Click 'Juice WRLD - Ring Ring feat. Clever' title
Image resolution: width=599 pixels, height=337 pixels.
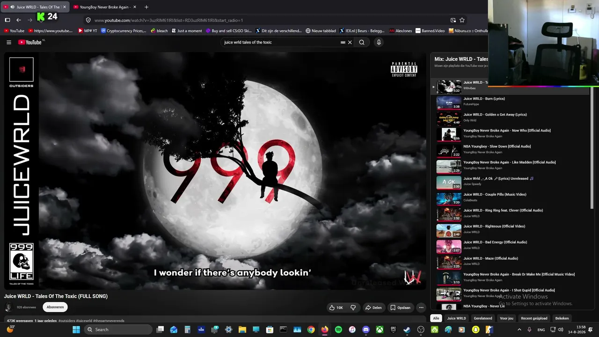pyautogui.click(x=503, y=210)
